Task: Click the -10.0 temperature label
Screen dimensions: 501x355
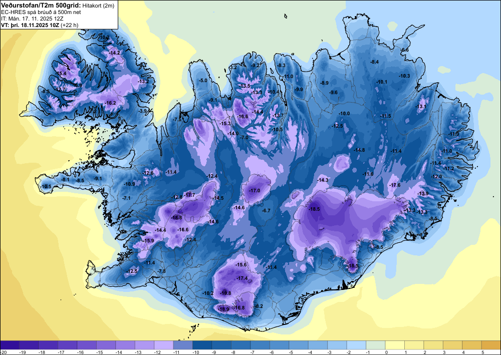Action: (x=344, y=113)
